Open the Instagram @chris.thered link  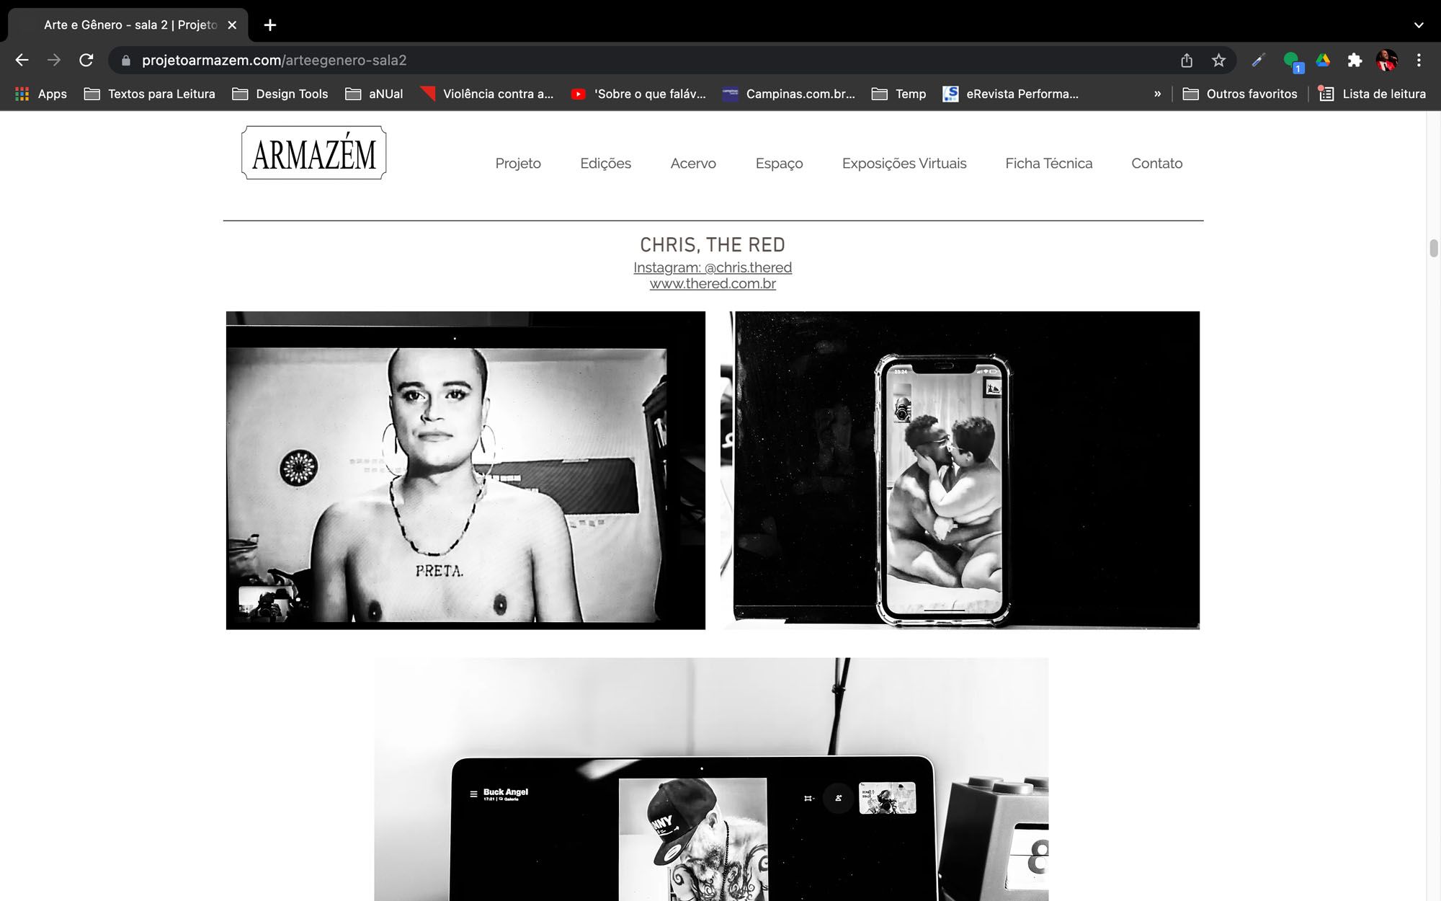(712, 267)
